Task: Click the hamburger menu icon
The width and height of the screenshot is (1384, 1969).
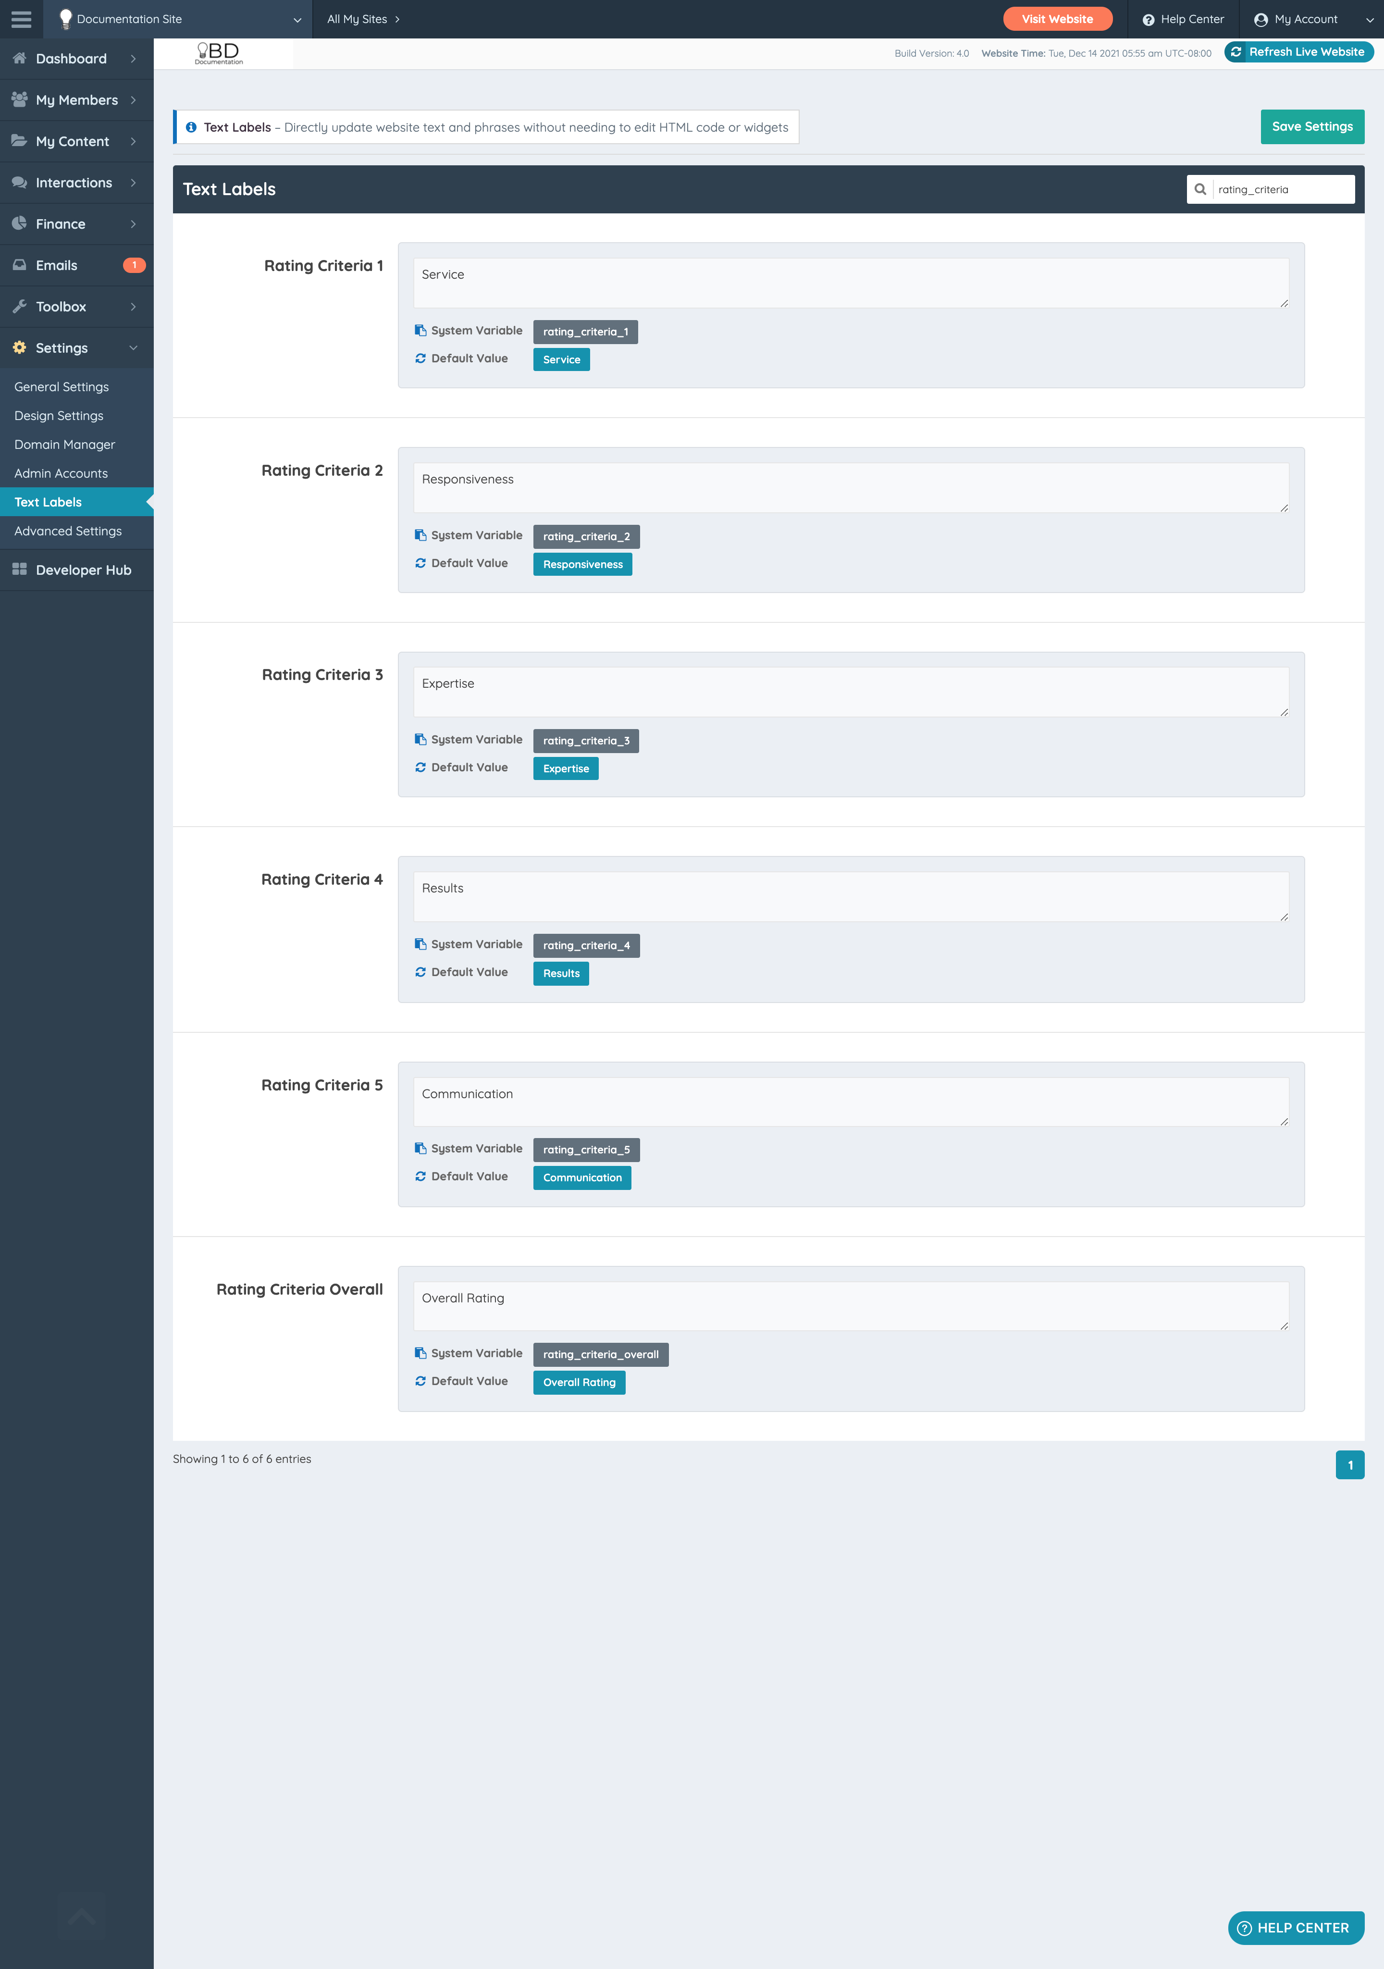Action: (x=21, y=19)
